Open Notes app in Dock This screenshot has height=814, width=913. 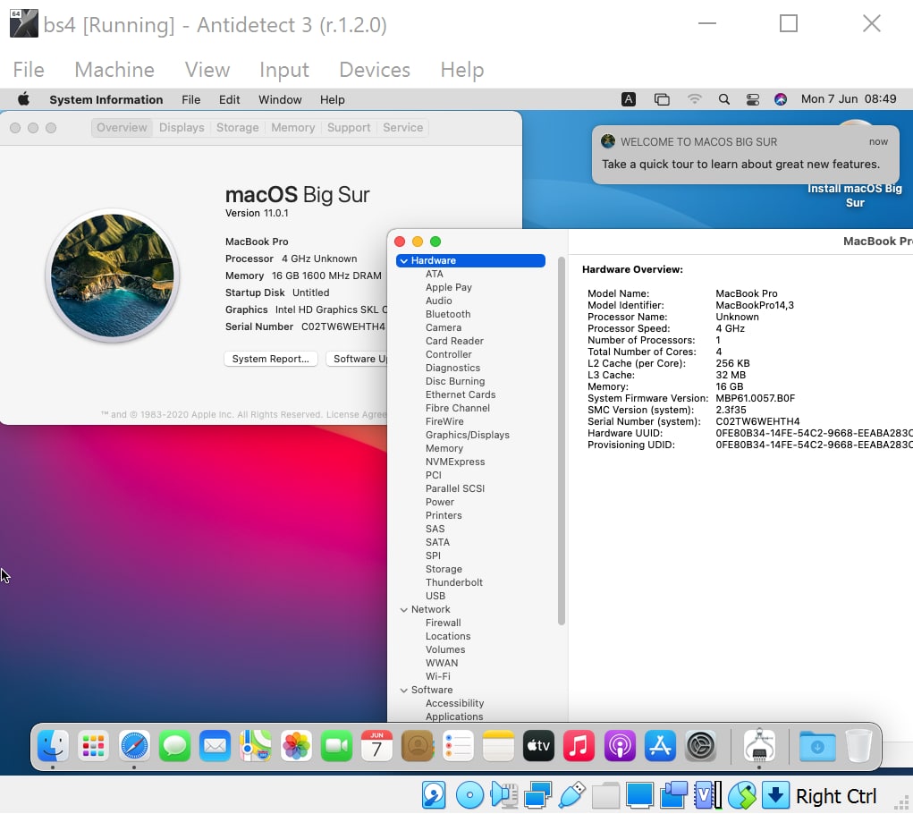[x=498, y=745]
